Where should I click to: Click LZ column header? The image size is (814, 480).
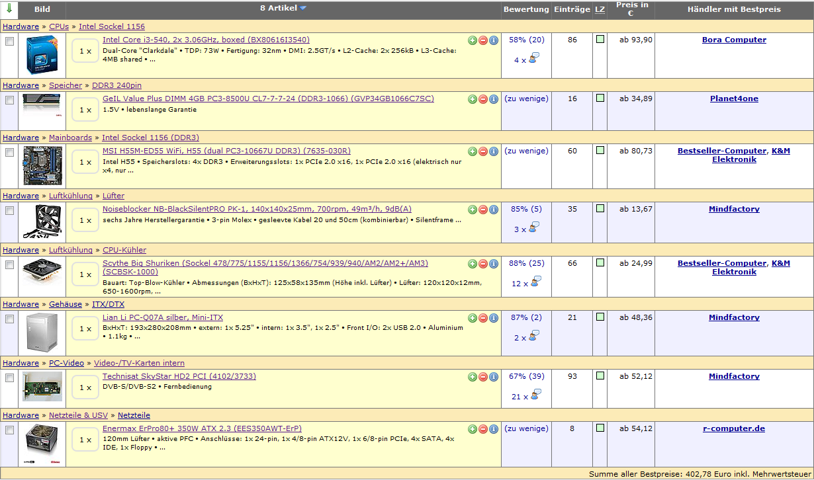click(x=600, y=9)
